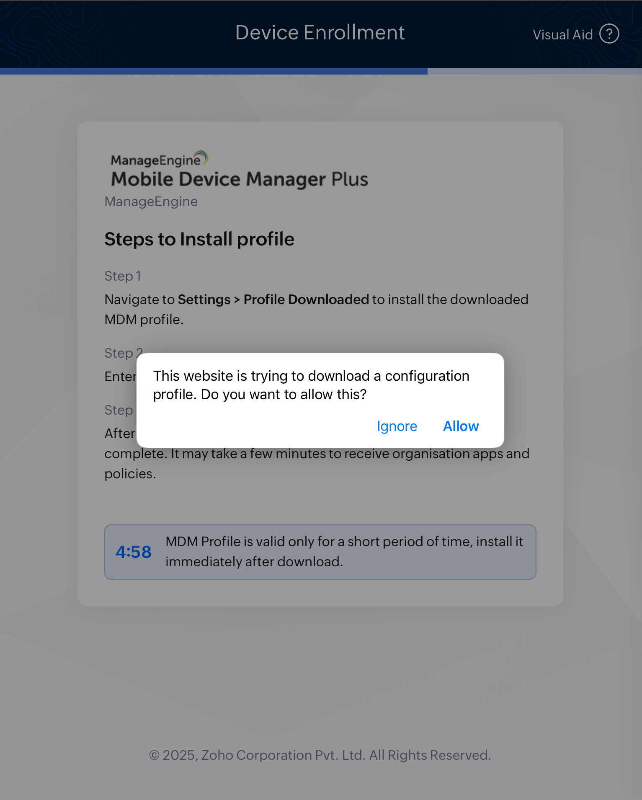Viewport: 642px width, 800px height.
Task: Click the enrollment progress bar
Action: pos(321,71)
